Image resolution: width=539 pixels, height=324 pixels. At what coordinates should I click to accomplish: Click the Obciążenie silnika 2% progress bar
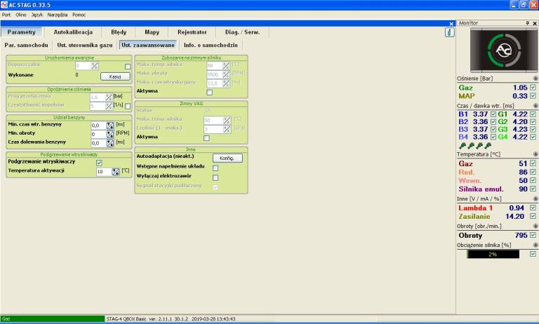pos(493,255)
